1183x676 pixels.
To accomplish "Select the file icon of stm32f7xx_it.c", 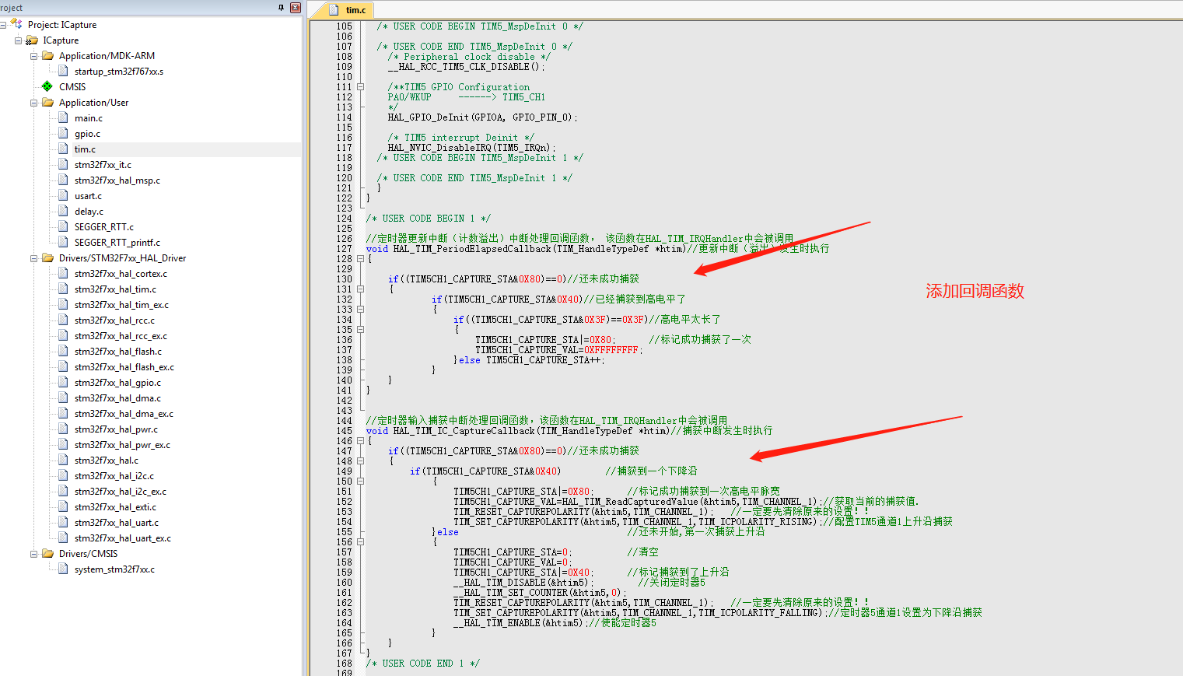I will pyautogui.click(x=63, y=164).
